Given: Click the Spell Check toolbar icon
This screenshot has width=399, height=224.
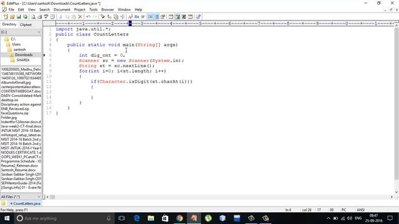Looking at the screenshot, I should (46, 17).
